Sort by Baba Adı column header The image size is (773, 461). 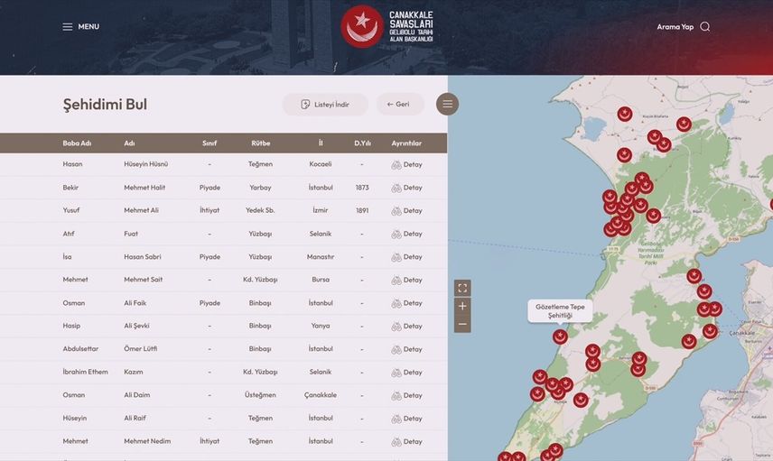[77, 143]
